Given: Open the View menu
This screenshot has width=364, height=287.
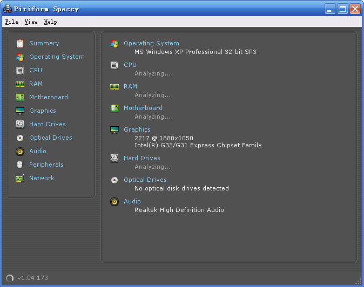Looking at the screenshot, I should tap(31, 22).
